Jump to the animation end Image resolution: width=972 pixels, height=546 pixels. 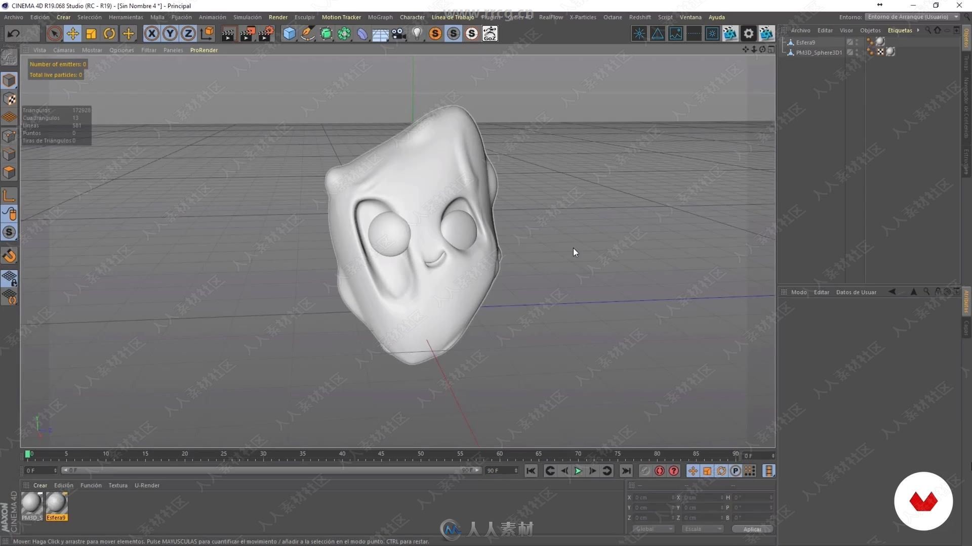tap(626, 471)
